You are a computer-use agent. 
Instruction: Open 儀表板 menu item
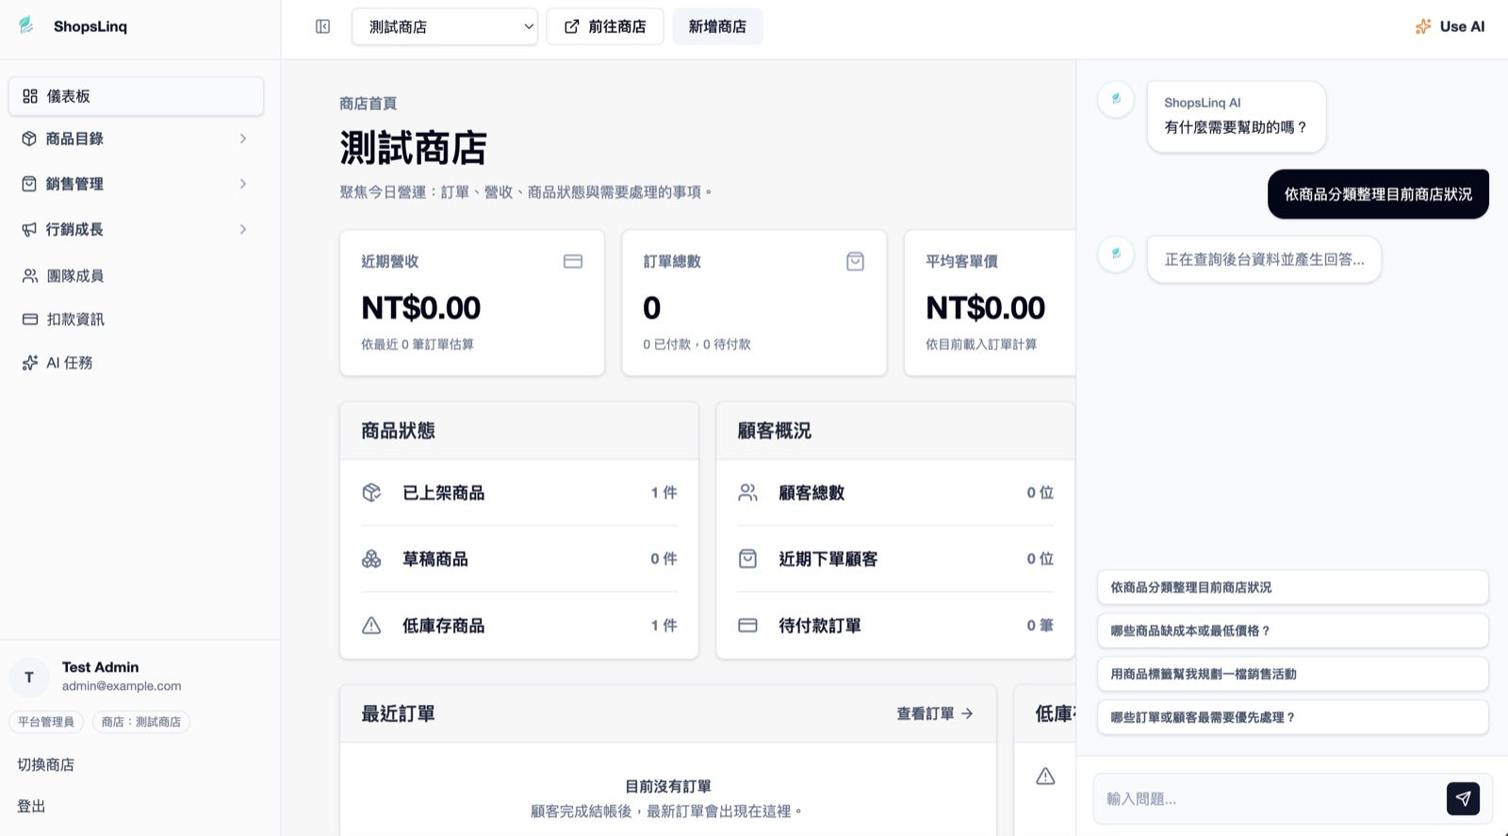pos(136,96)
